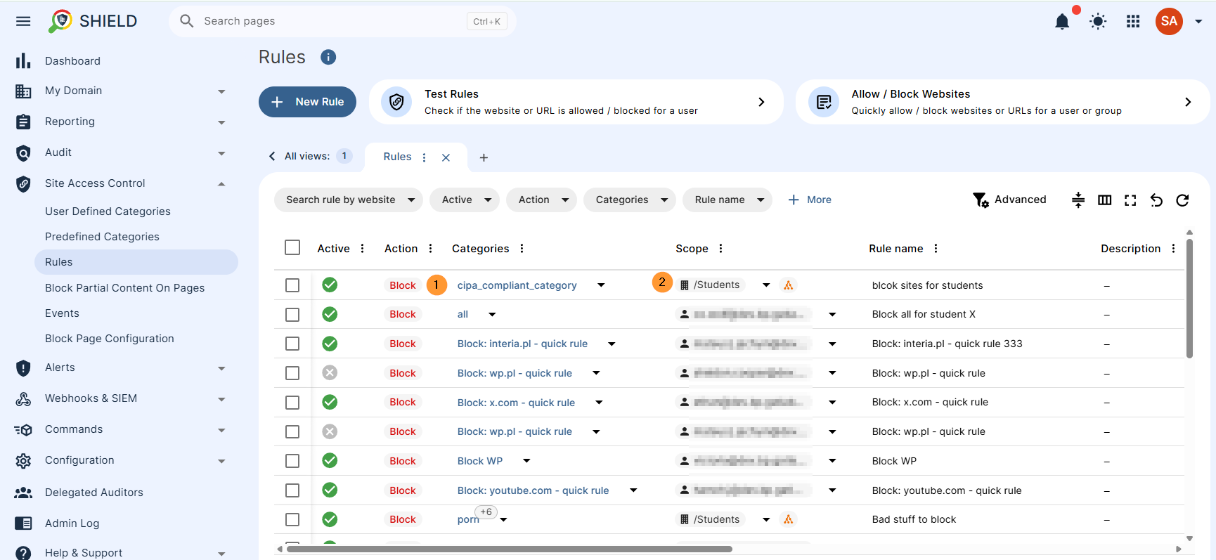Click the Rules info icon
The width and height of the screenshot is (1216, 560).
coord(328,57)
